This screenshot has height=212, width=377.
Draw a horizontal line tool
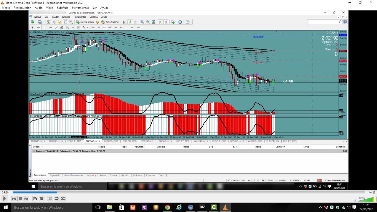pos(51,27)
